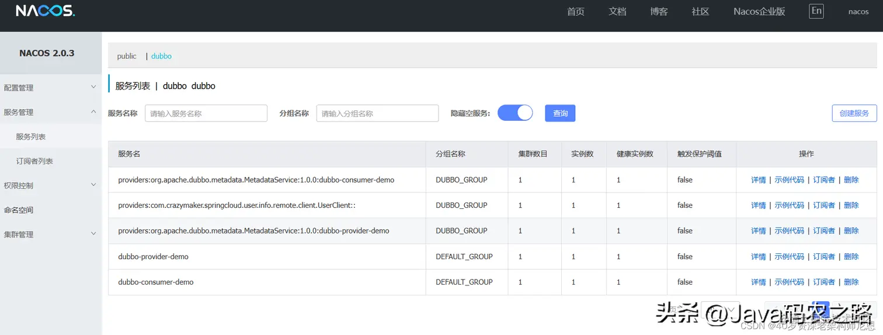This screenshot has width=883, height=335.
Task: Open 示例代码 for dubbo-consumer-demo MetadataService row
Action: click(790, 180)
